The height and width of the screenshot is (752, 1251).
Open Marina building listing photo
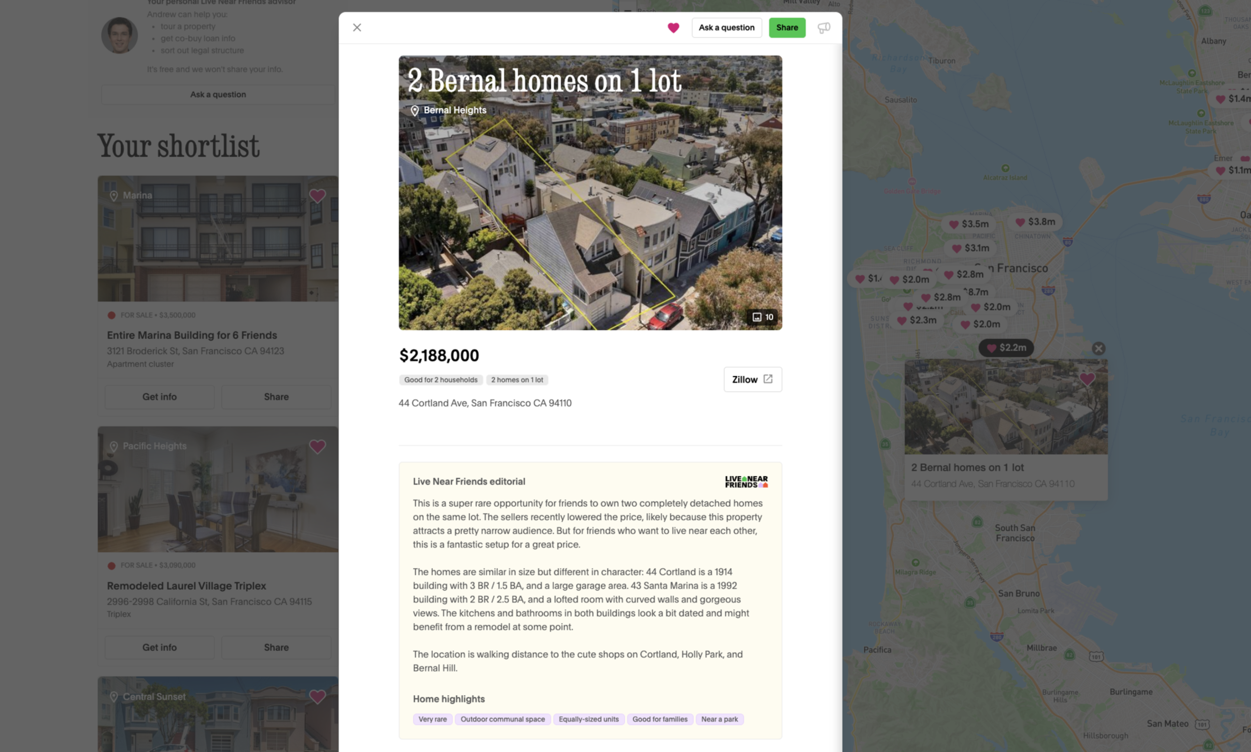click(218, 239)
